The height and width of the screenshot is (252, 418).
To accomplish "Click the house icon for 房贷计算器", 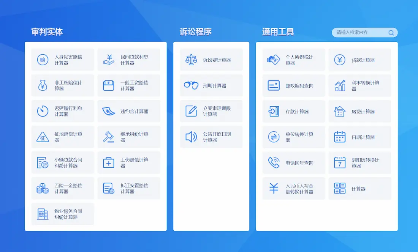I will click(x=339, y=112).
